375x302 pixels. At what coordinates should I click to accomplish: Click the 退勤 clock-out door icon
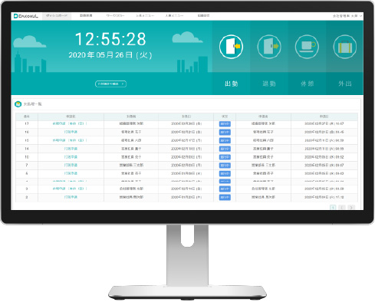(x=269, y=47)
